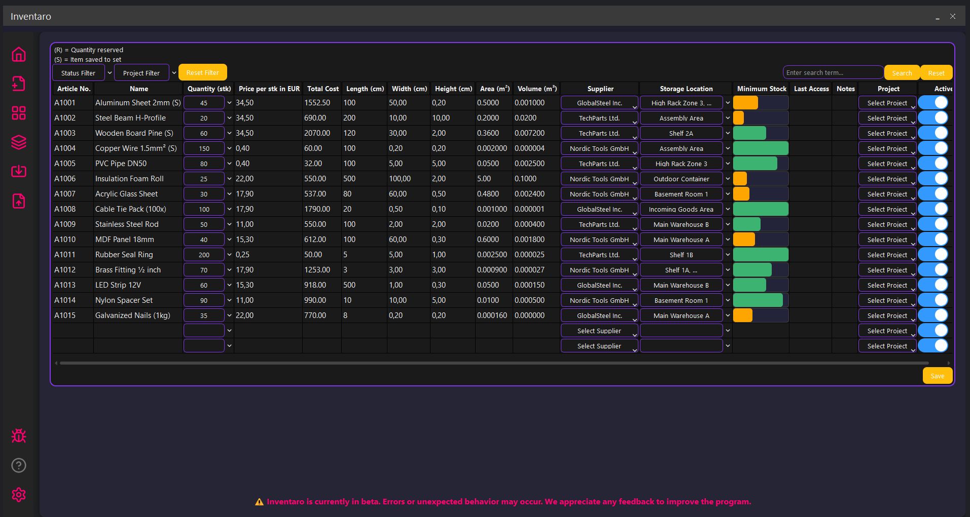Viewport: 970px width, 517px height.
Task: Open the bug report icon
Action: point(19,436)
